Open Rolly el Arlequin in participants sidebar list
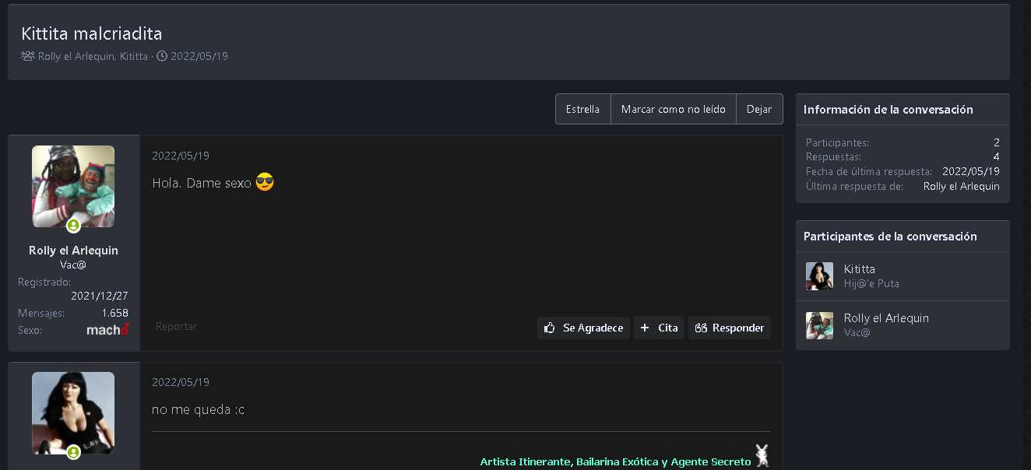 pyautogui.click(x=886, y=318)
